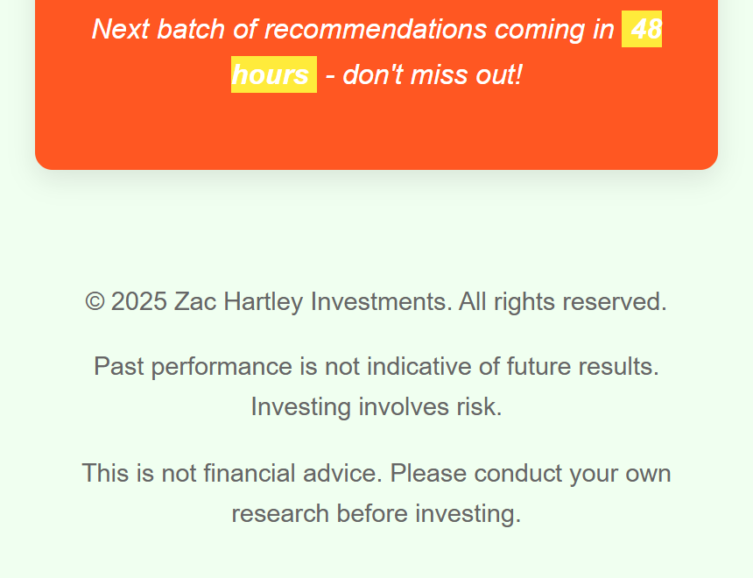
Task: Click the "Please conduct your own" text
Action: click(531, 474)
